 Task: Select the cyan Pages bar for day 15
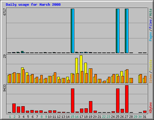pos(73,31)
